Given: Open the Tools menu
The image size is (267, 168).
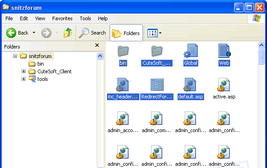Looking at the screenshot, I should pyautogui.click(x=85, y=18).
